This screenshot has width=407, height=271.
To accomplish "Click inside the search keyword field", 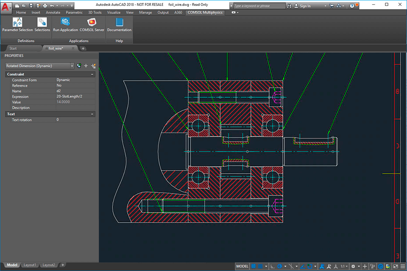I will pyautogui.click(x=259, y=5).
